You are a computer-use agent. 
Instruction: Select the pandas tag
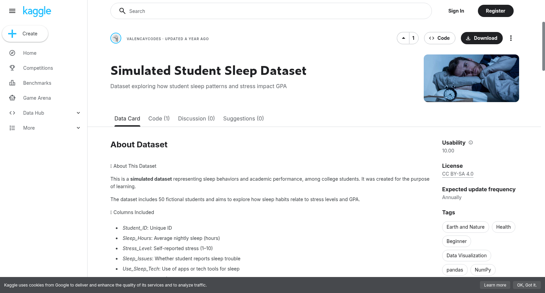[x=455, y=270]
